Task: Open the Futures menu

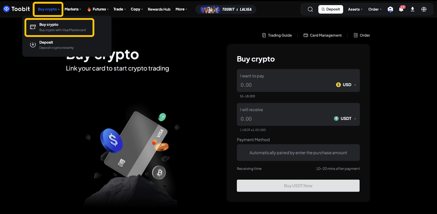Action: coord(98,9)
